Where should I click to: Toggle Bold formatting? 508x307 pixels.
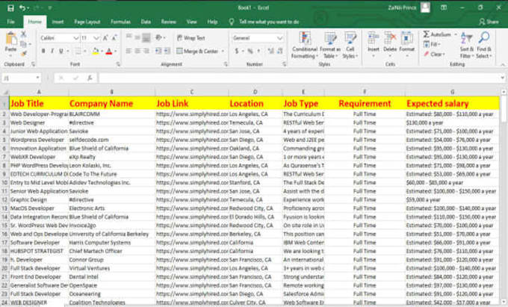point(43,51)
